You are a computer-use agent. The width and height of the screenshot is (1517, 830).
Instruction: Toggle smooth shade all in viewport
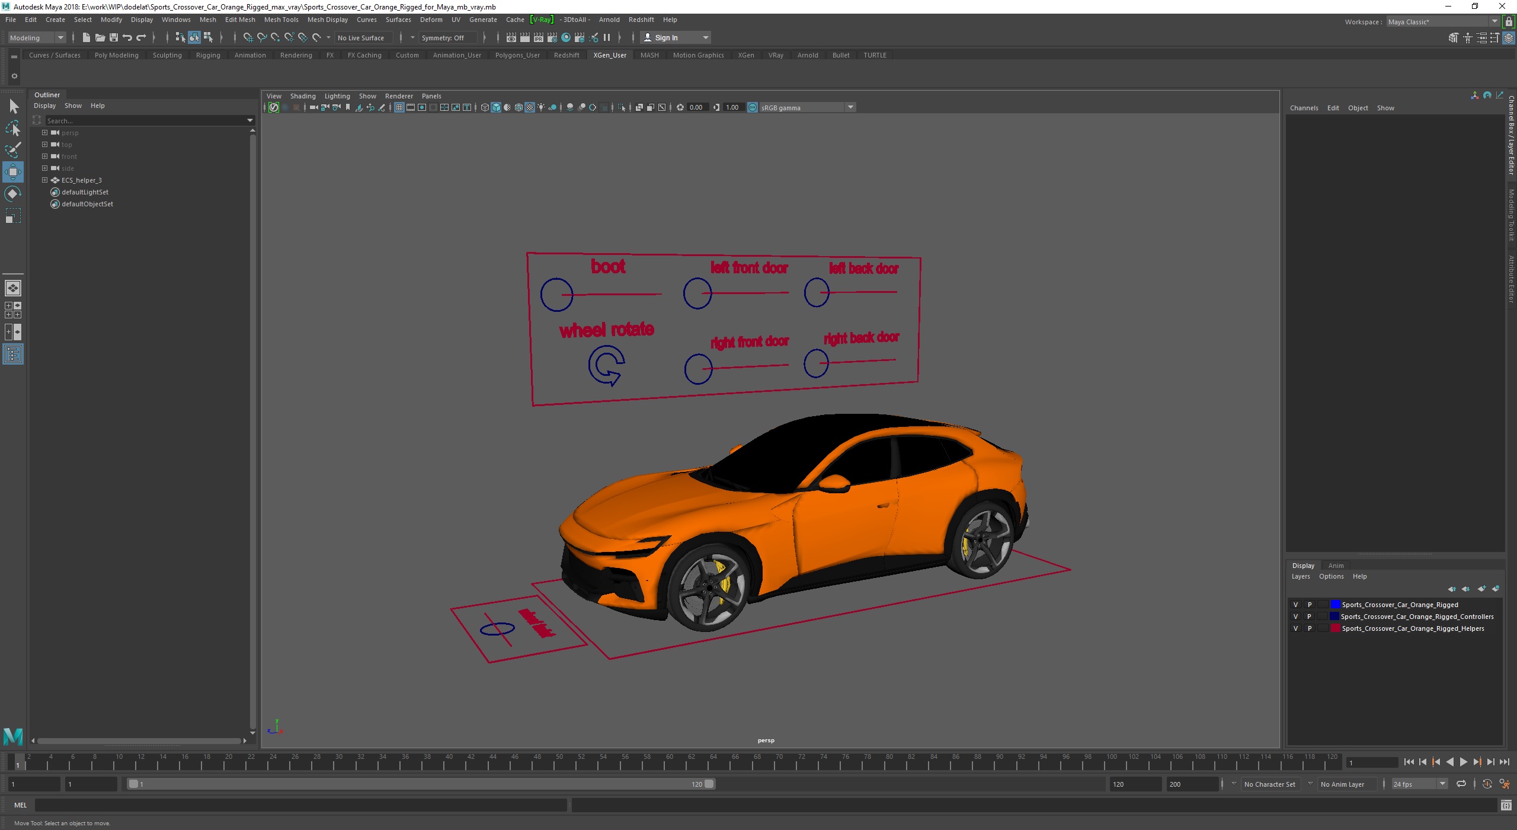496,107
